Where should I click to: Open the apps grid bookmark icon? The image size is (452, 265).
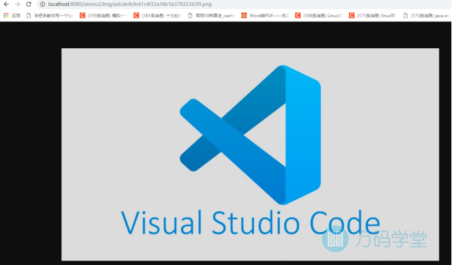point(6,15)
